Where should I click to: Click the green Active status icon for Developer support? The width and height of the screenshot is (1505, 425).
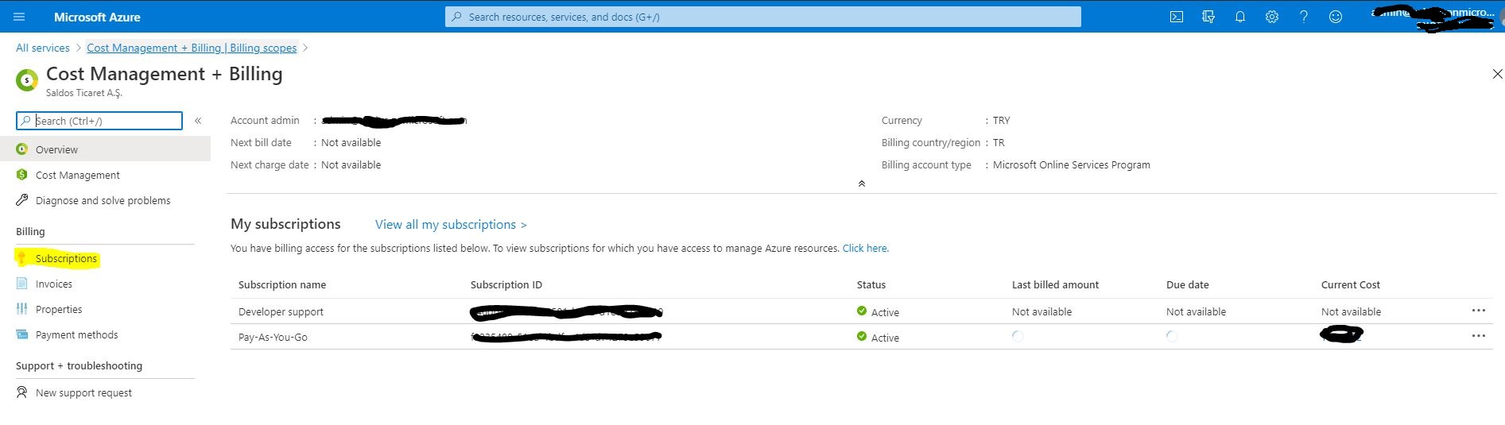tap(862, 311)
